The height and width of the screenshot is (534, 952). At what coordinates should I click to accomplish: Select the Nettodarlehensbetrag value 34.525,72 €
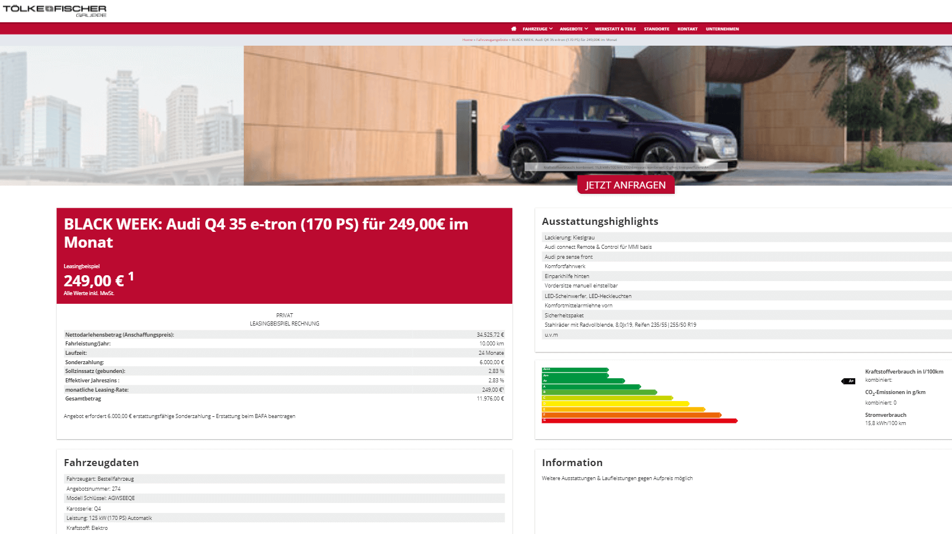coord(490,335)
